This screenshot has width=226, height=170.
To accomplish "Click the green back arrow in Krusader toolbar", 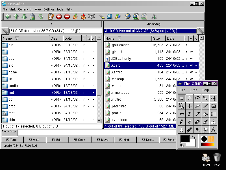I will click(8, 17).
